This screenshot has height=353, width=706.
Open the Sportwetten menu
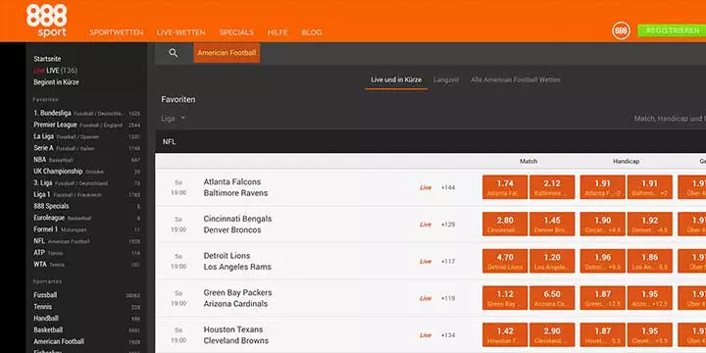tap(116, 32)
